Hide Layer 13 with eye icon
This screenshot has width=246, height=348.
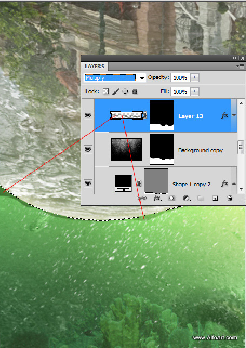coord(88,115)
